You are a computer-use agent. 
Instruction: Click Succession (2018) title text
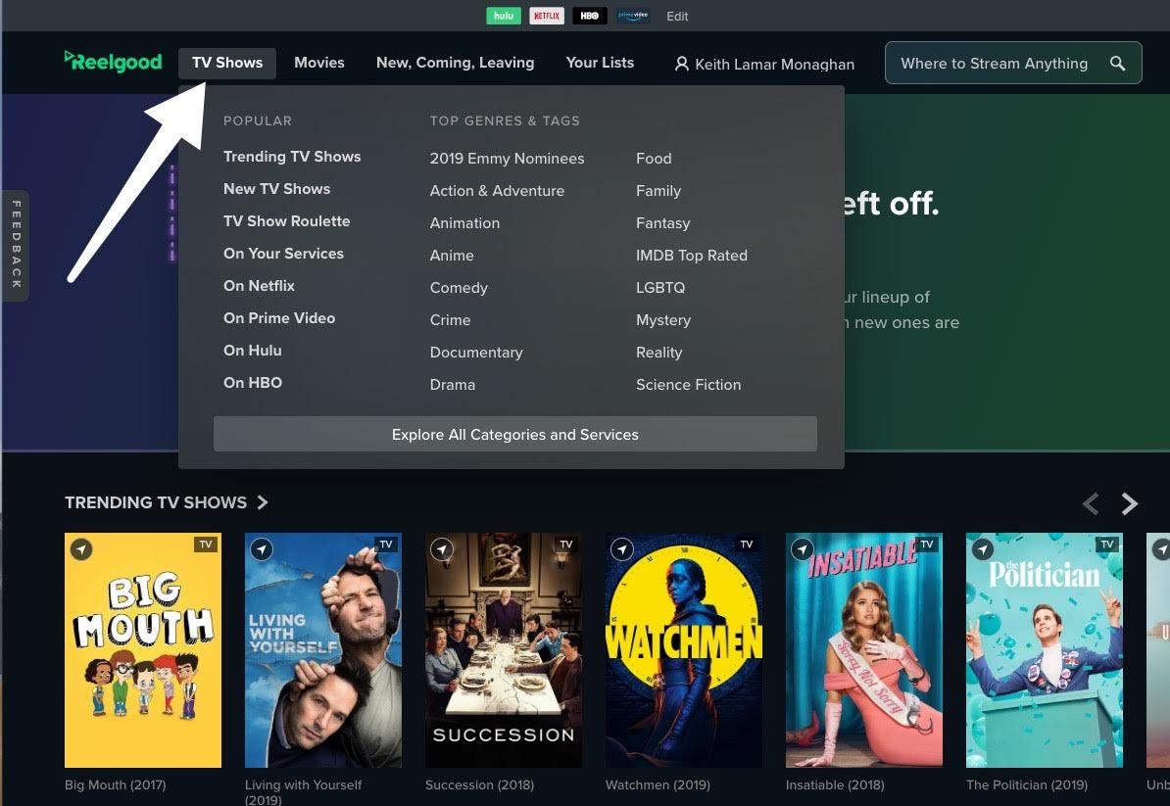click(x=480, y=784)
